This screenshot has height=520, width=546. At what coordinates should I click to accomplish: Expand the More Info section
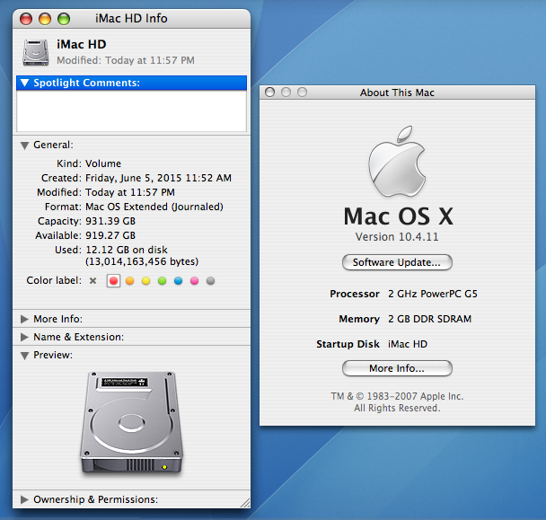pos(24,319)
